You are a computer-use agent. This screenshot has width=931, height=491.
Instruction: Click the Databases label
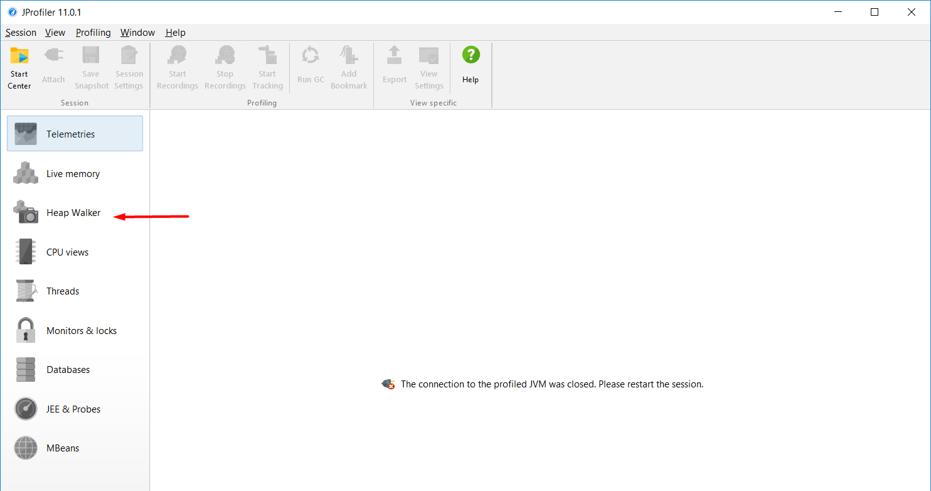point(68,370)
